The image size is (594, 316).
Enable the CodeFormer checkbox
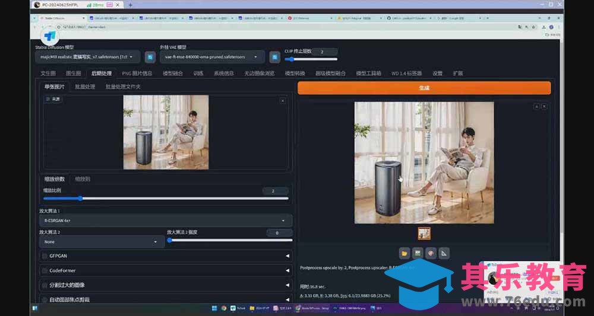coord(45,270)
